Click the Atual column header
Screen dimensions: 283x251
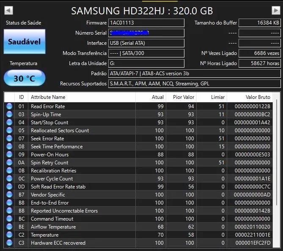click(151, 97)
